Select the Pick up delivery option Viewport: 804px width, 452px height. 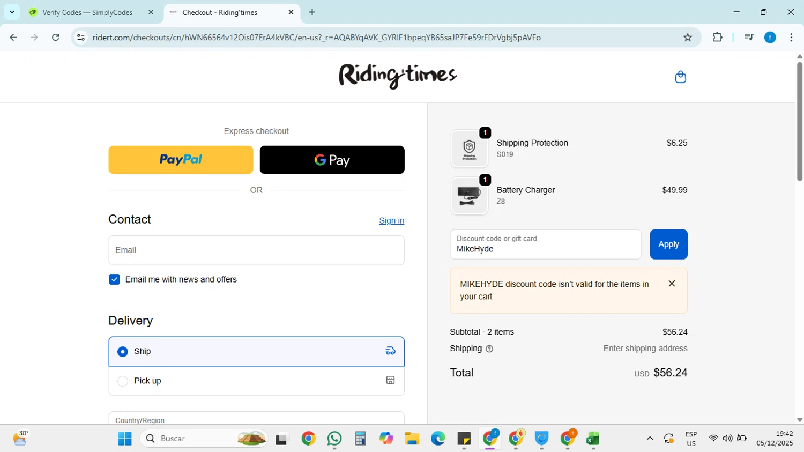pyautogui.click(x=256, y=381)
